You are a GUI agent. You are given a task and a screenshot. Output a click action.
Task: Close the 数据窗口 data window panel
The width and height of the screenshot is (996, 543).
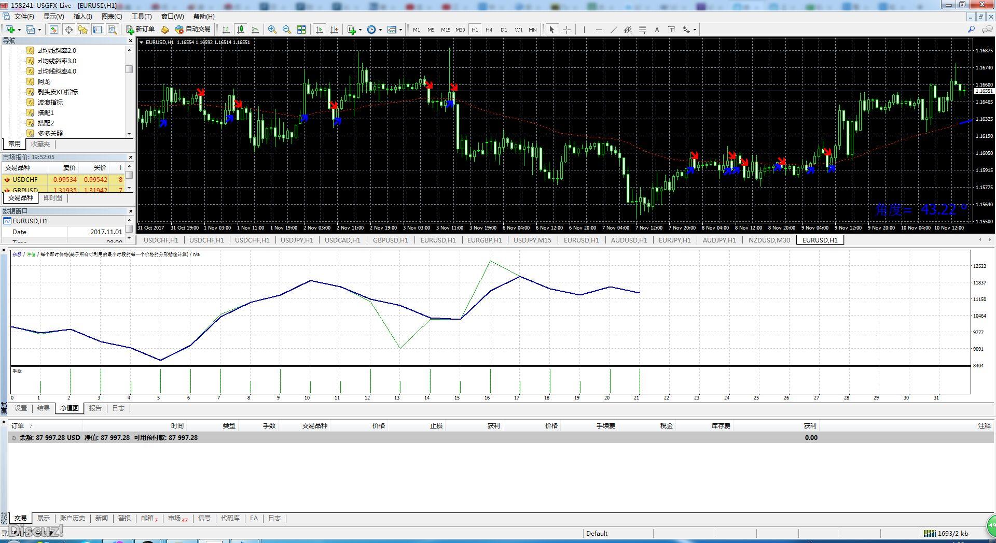130,211
